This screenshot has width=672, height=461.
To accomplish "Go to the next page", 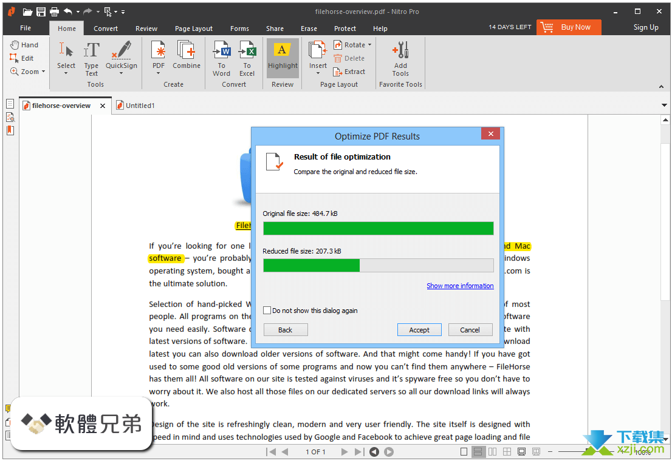I will point(344,451).
